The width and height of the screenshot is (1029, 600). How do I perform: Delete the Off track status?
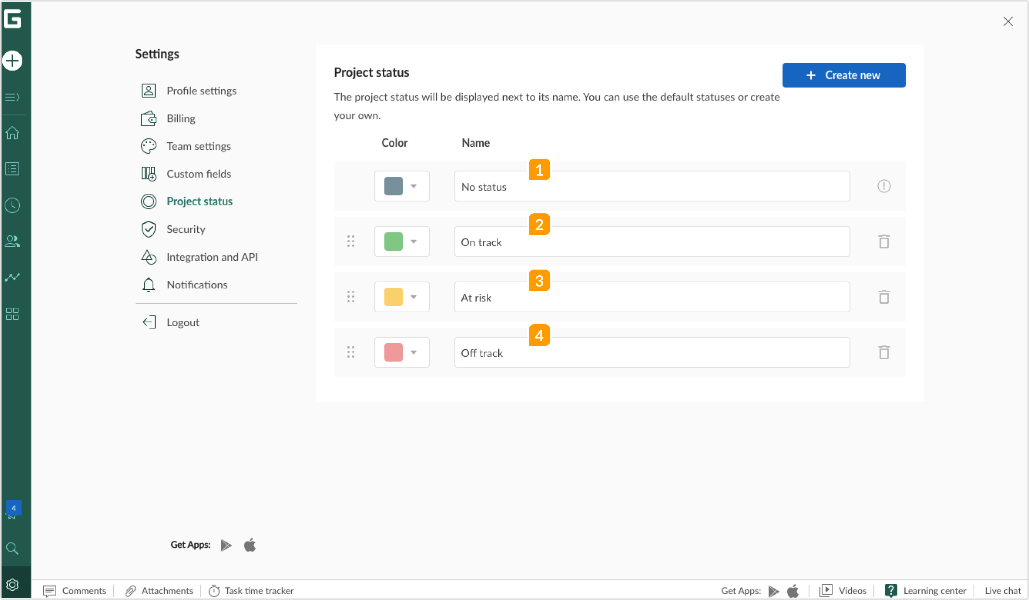point(884,353)
